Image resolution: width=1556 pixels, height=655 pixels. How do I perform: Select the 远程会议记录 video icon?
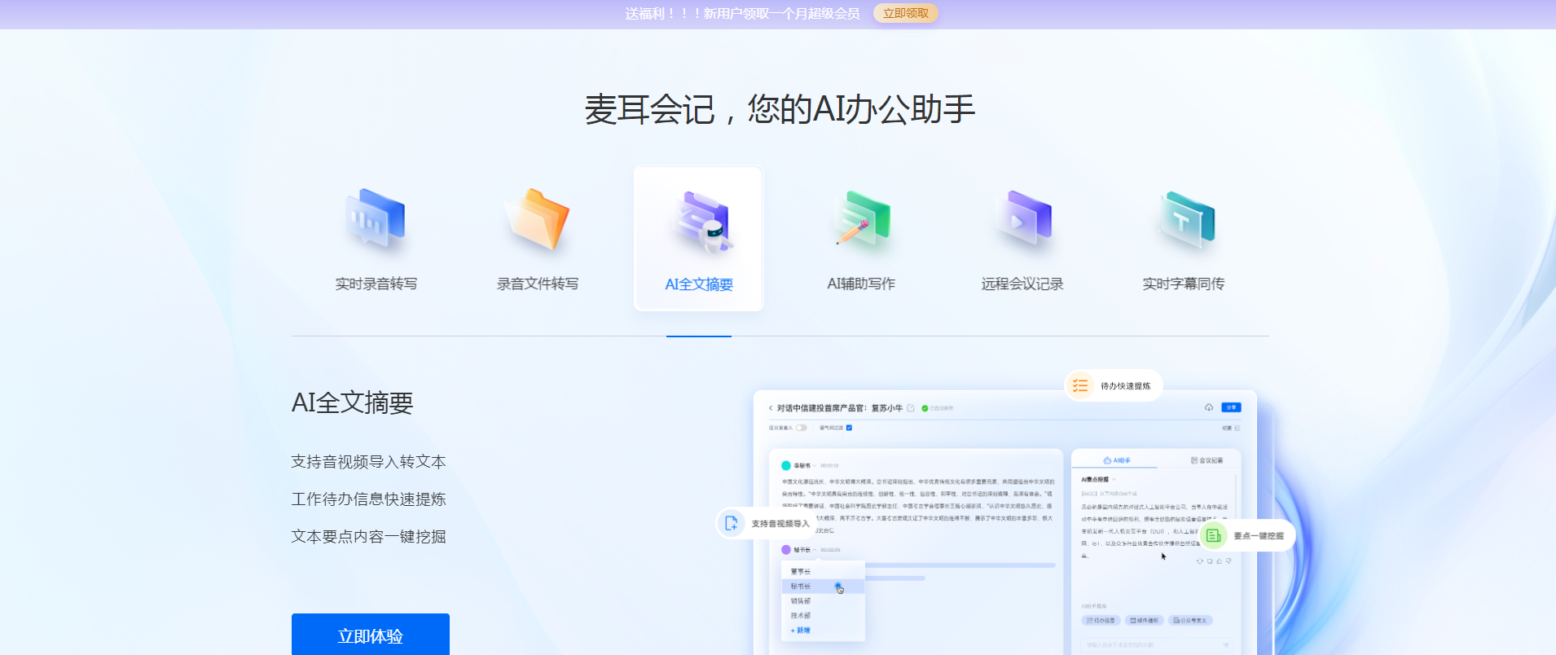(x=1022, y=218)
